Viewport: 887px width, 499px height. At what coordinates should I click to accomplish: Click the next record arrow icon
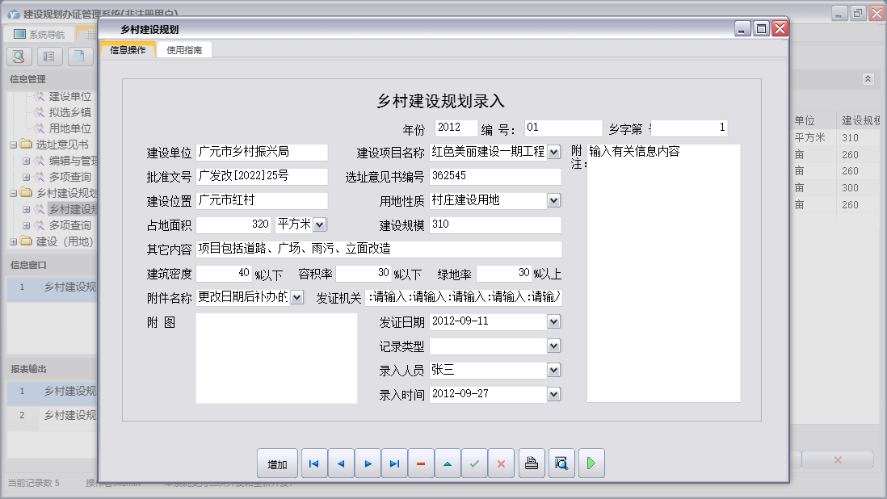click(368, 463)
